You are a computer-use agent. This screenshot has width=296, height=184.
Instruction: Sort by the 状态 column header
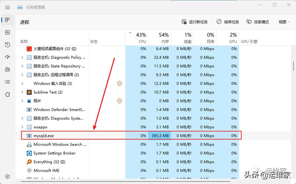[107, 38]
